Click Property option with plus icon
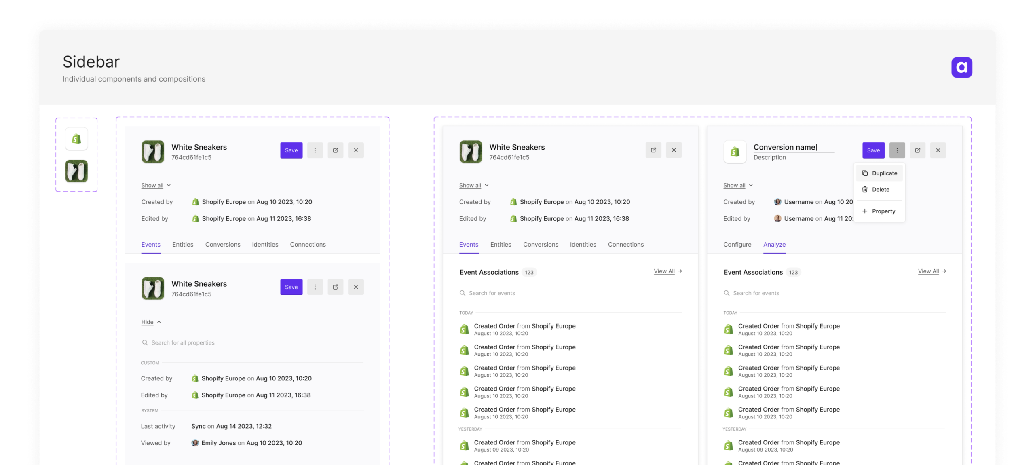Viewport: 1035px width, 465px height. tap(883, 211)
